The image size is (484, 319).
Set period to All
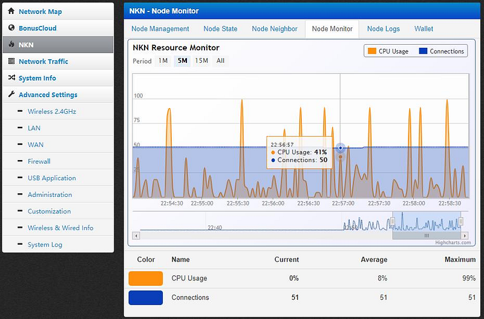[220, 60]
